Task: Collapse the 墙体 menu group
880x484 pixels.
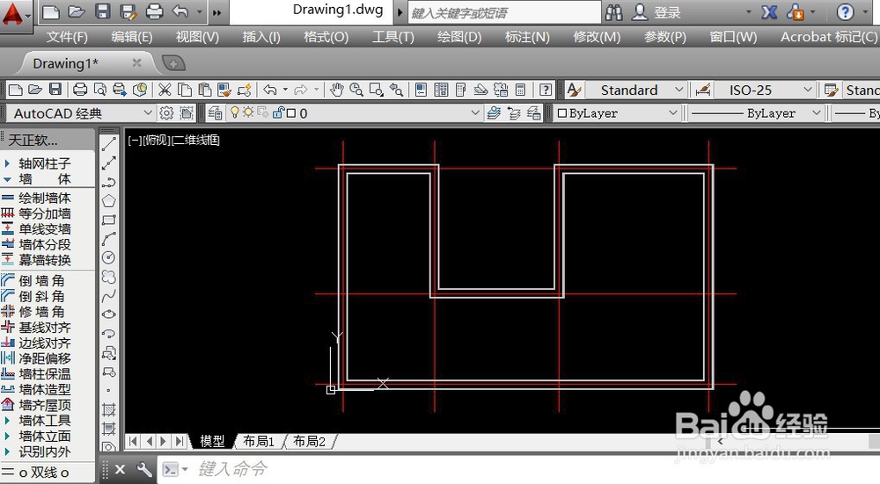Action: pos(44,179)
